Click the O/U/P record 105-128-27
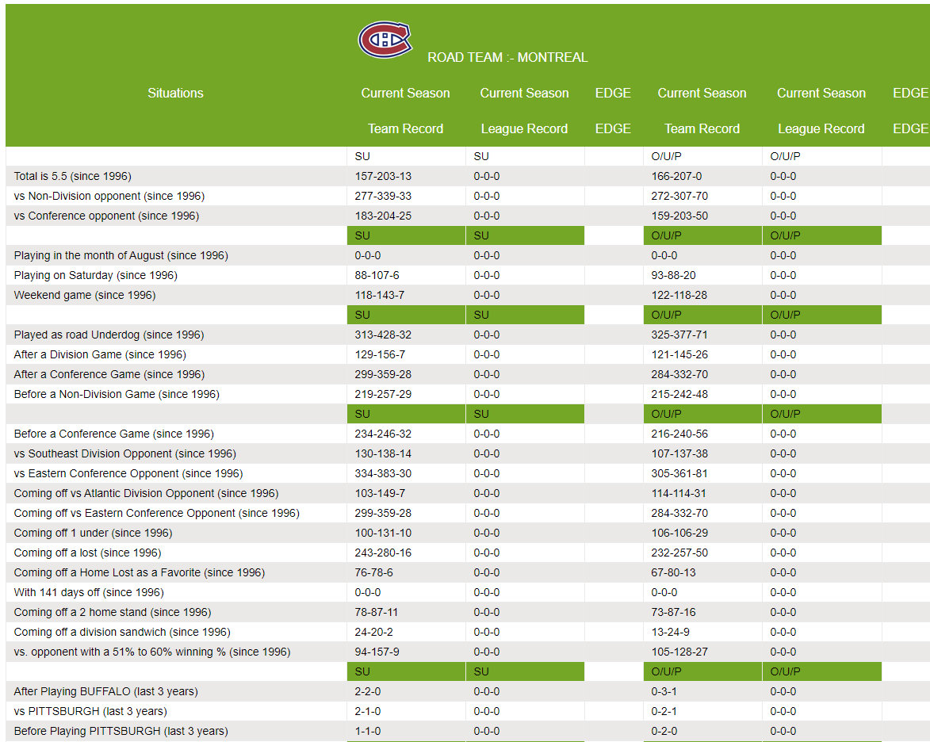 tap(679, 652)
